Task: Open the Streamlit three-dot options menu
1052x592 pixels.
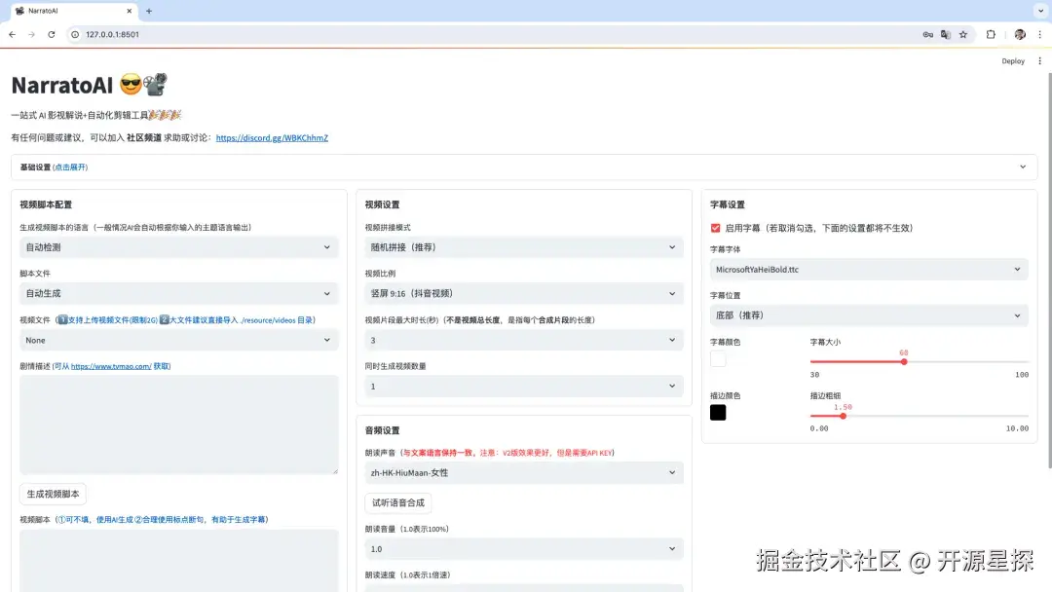Action: click(x=1040, y=60)
